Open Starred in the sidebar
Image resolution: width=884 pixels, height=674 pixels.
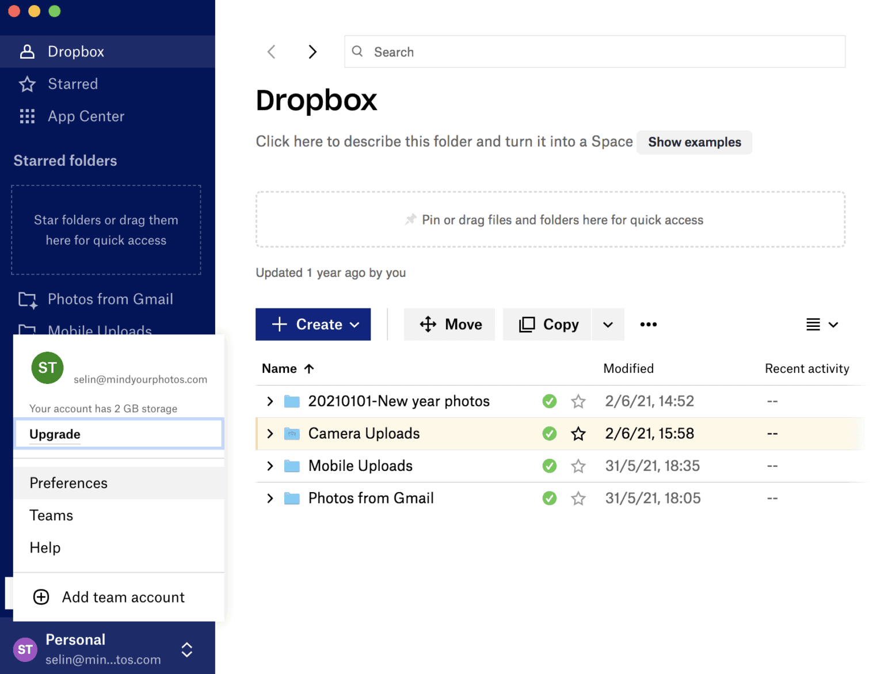point(108,84)
